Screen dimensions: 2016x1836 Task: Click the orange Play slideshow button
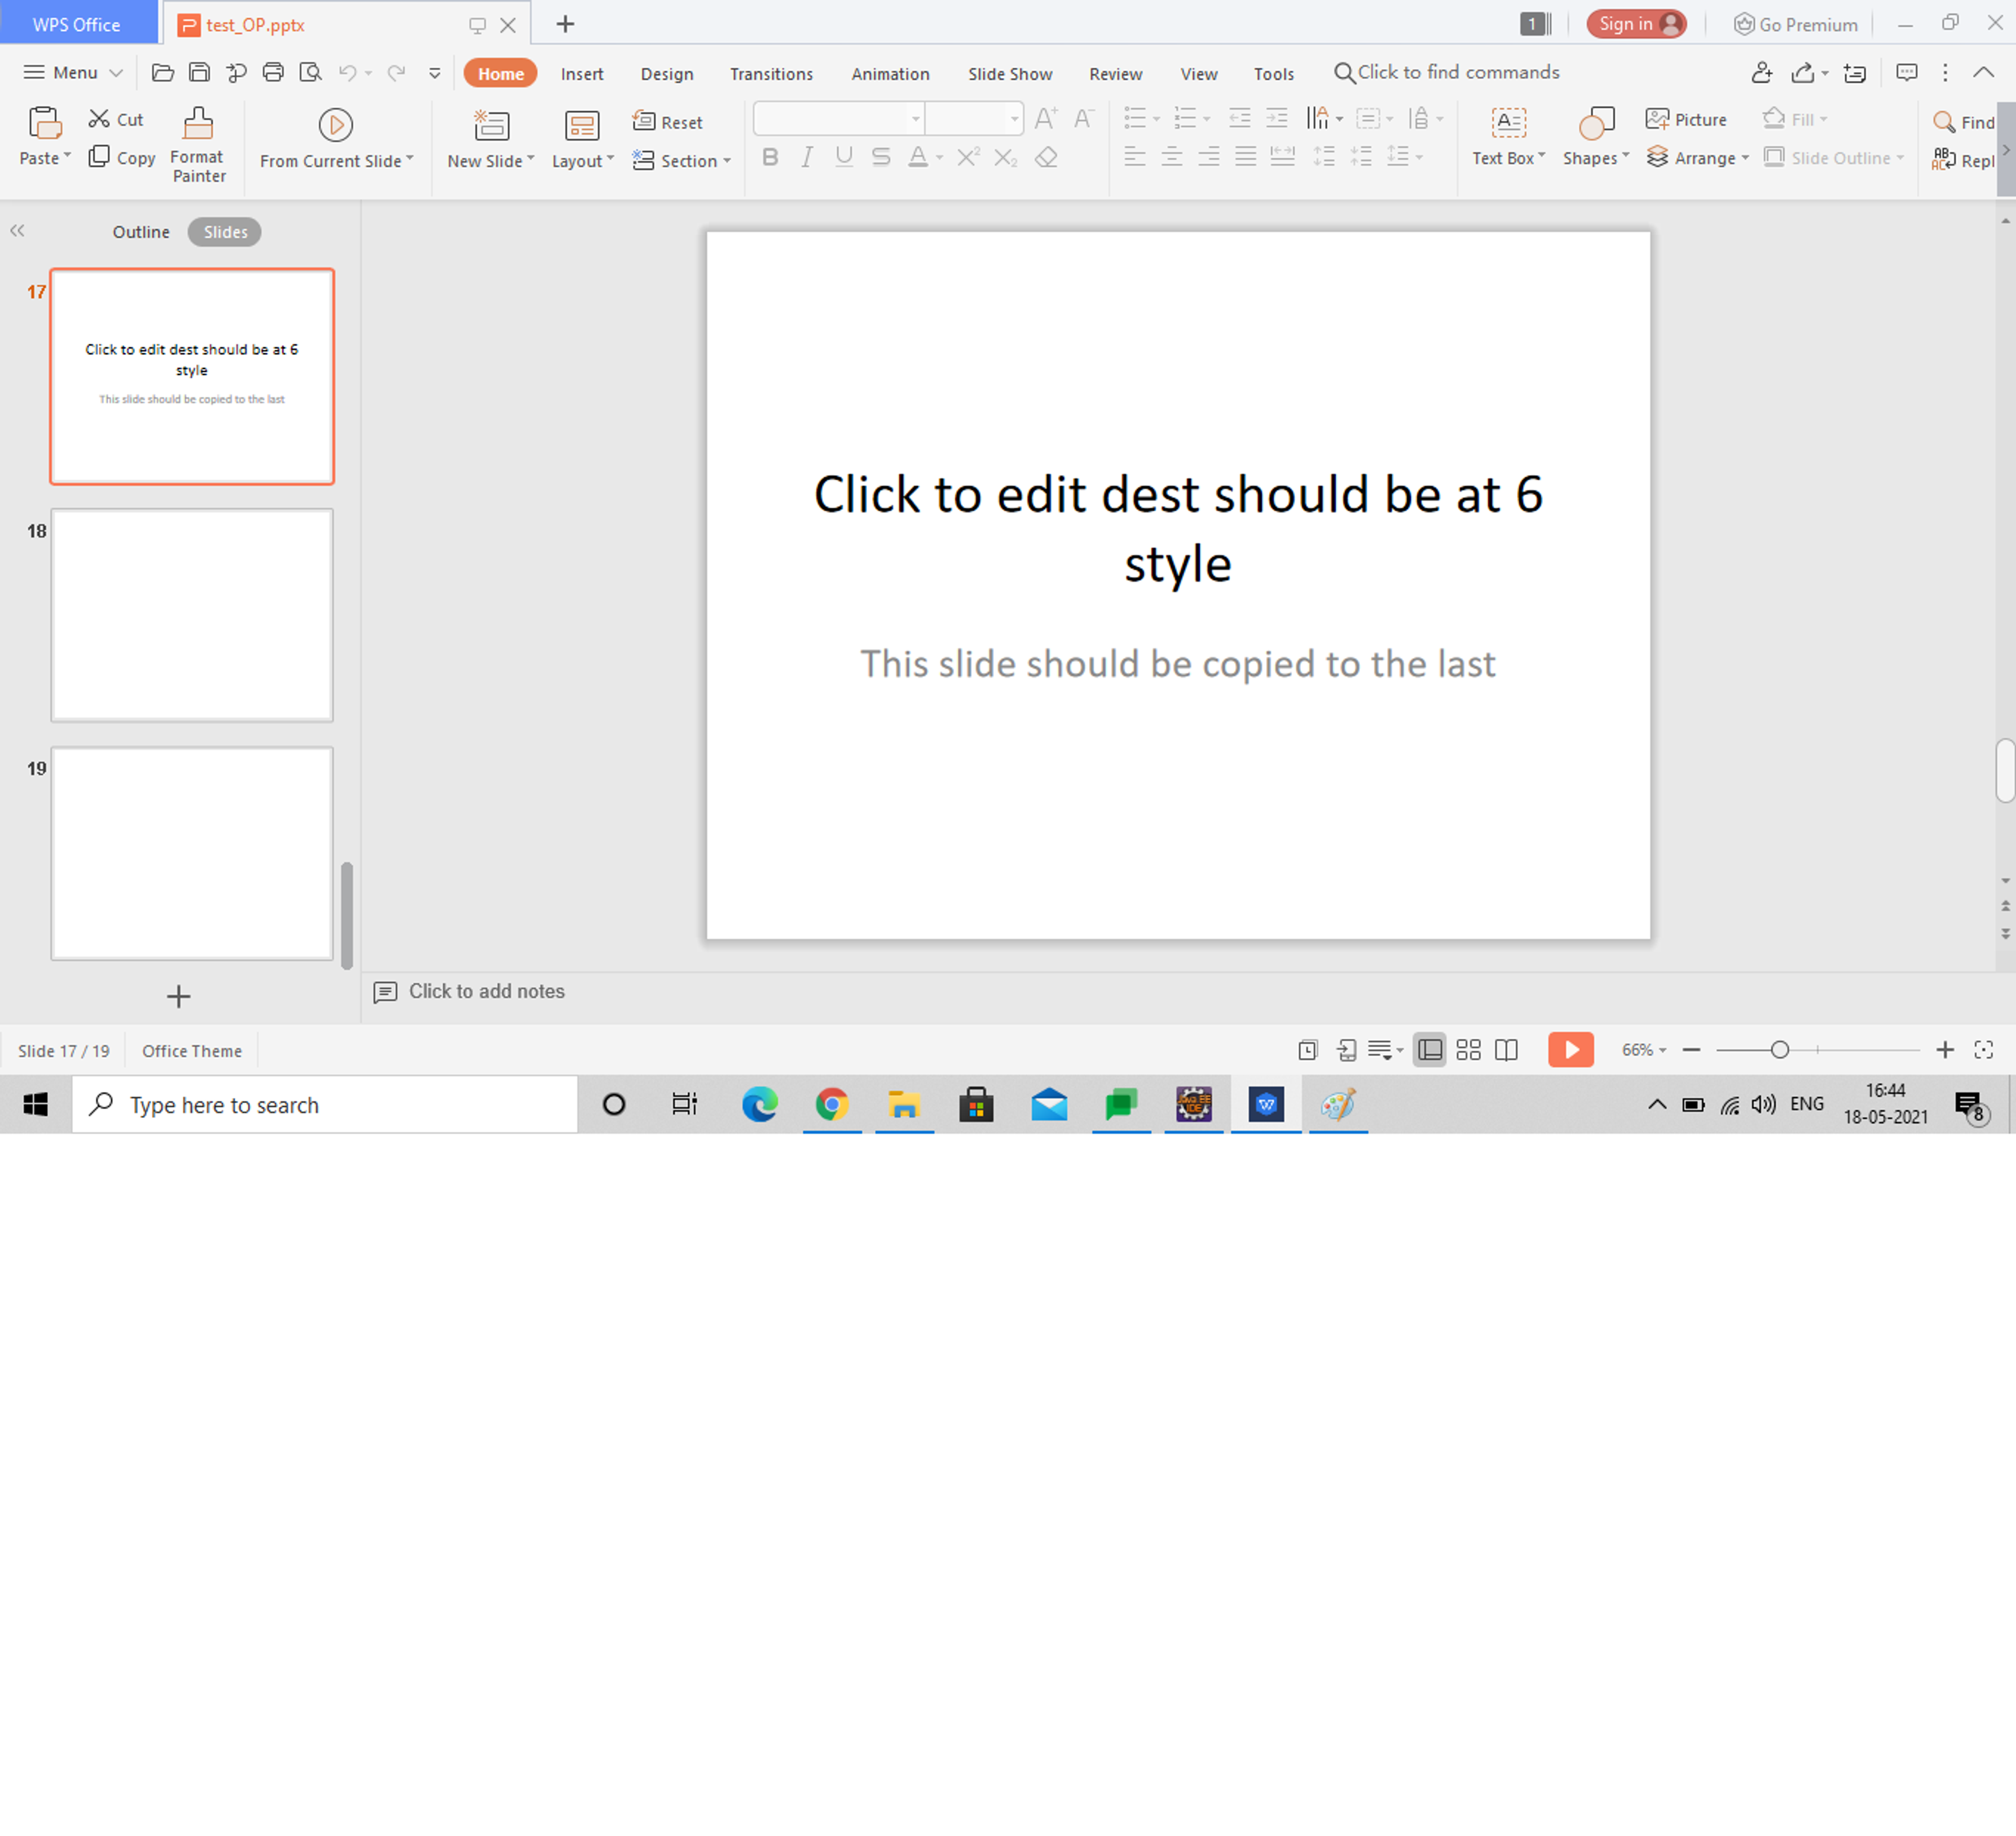(1571, 1049)
